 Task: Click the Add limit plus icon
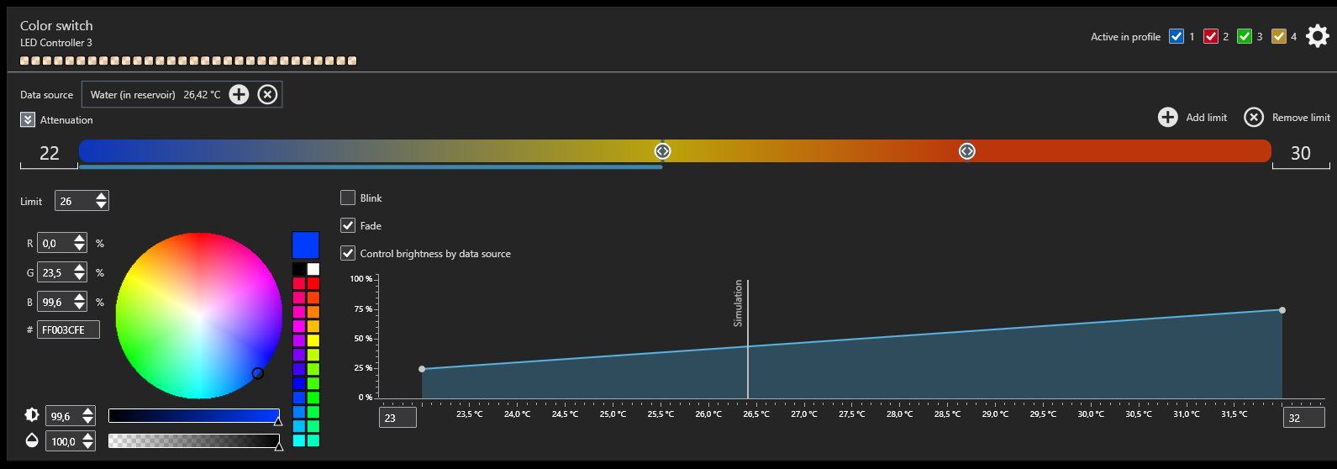1168,118
